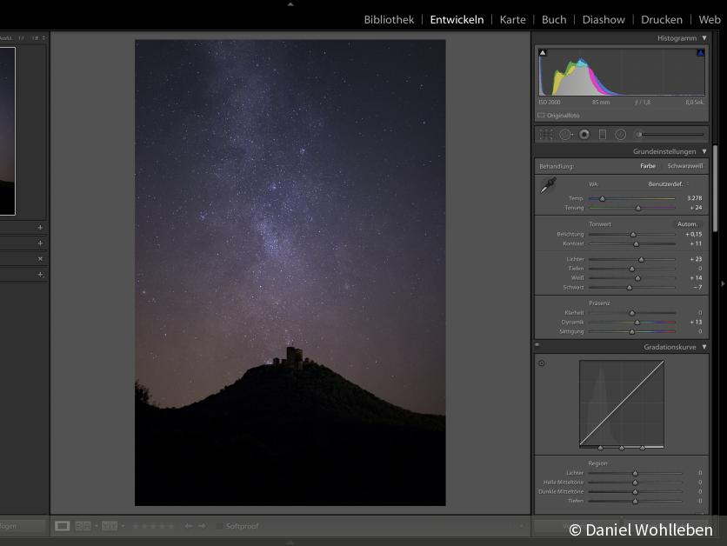The width and height of the screenshot is (727, 546).
Task: Go to previous photo with left arrow
Action: pyautogui.click(x=188, y=526)
